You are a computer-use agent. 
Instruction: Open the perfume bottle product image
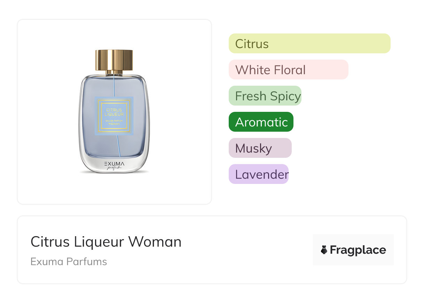coord(114,111)
